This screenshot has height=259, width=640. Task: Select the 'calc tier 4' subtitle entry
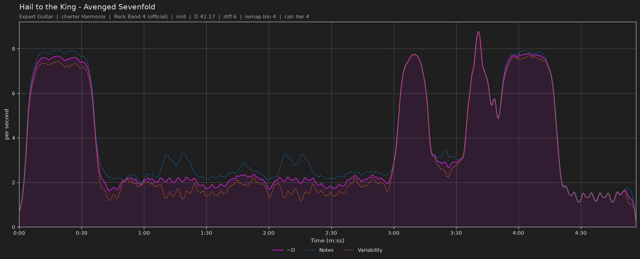297,17
